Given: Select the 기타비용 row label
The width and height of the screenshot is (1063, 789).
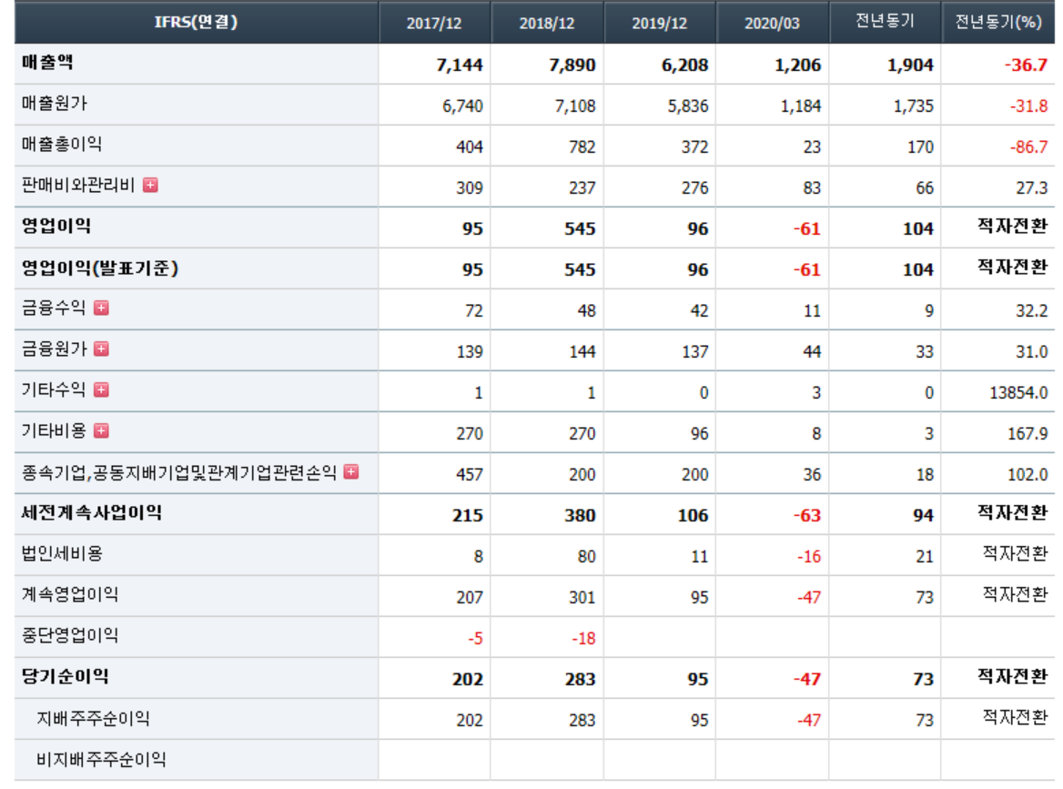Looking at the screenshot, I should pos(54,430).
